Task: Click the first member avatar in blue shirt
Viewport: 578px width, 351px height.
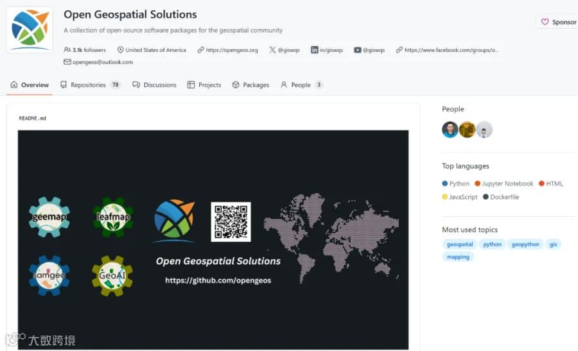Action: click(450, 130)
